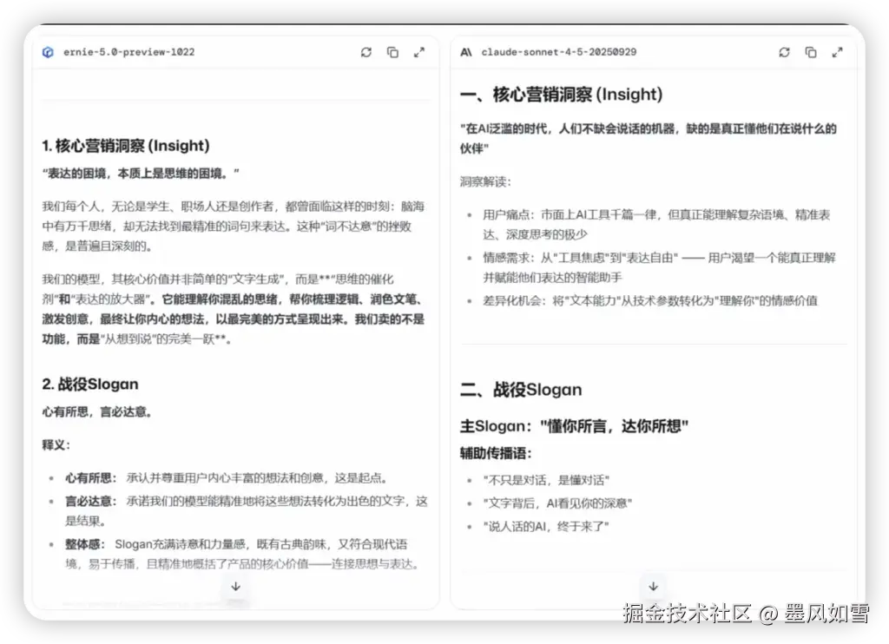Copy the ernie-5.0-preview-1022 response
This screenshot has height=644, width=889.
pos(392,52)
